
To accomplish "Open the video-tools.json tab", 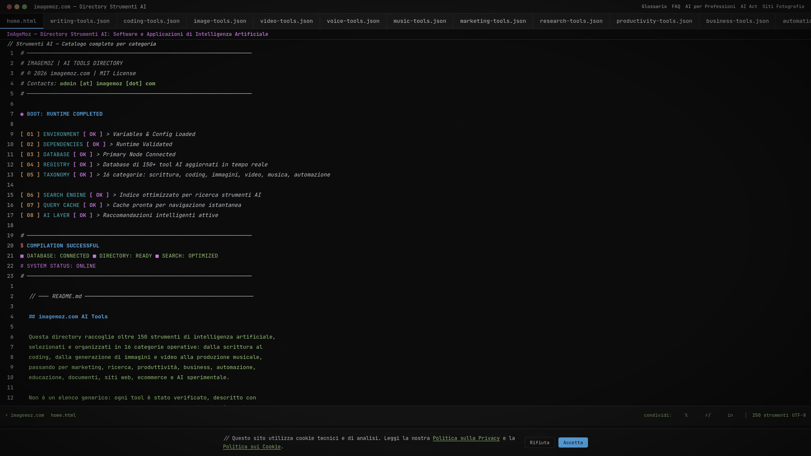I will 286,21.
